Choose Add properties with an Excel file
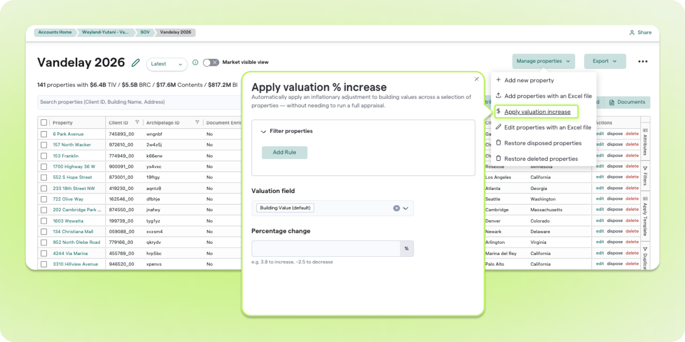 point(548,96)
